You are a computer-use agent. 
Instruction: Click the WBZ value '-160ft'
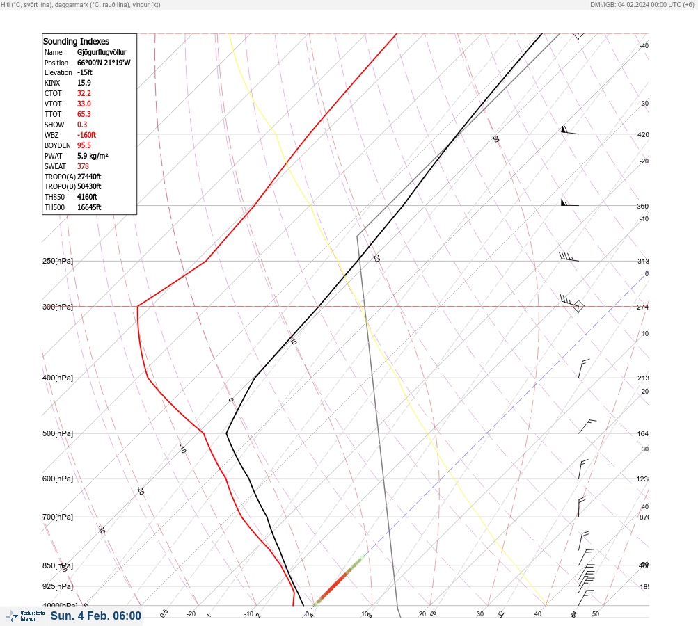[x=87, y=135]
